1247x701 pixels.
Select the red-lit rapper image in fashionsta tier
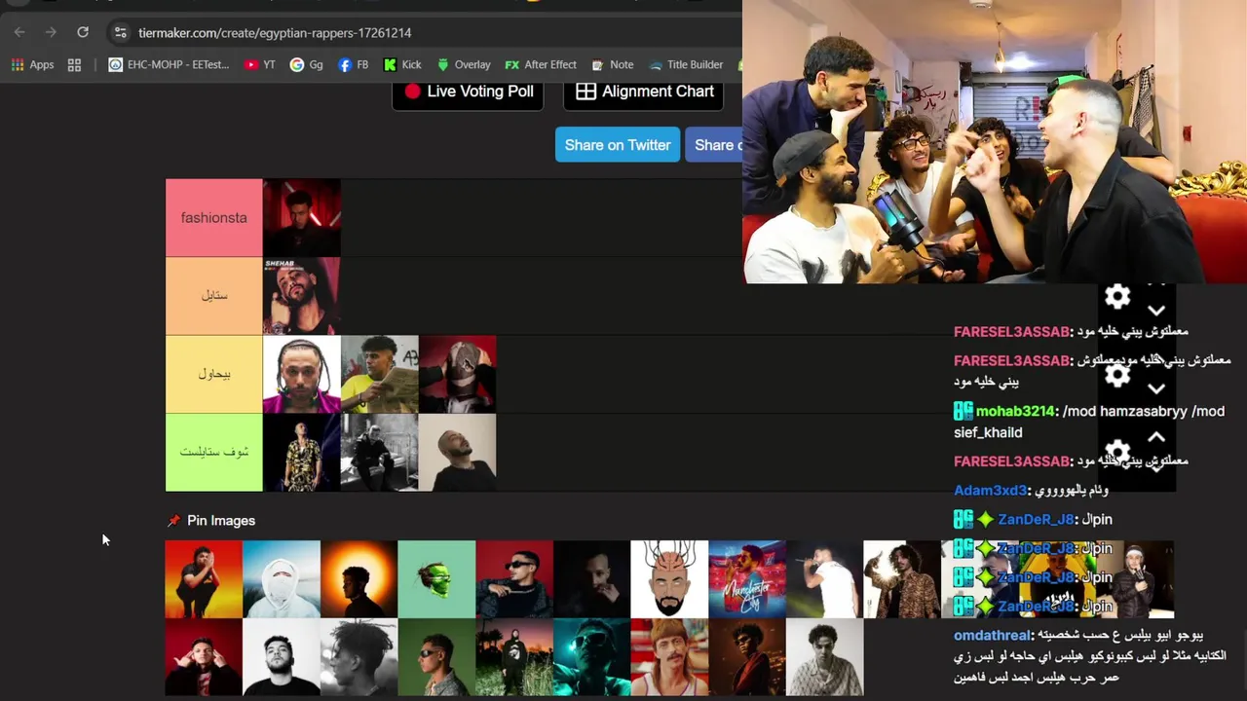click(x=302, y=218)
